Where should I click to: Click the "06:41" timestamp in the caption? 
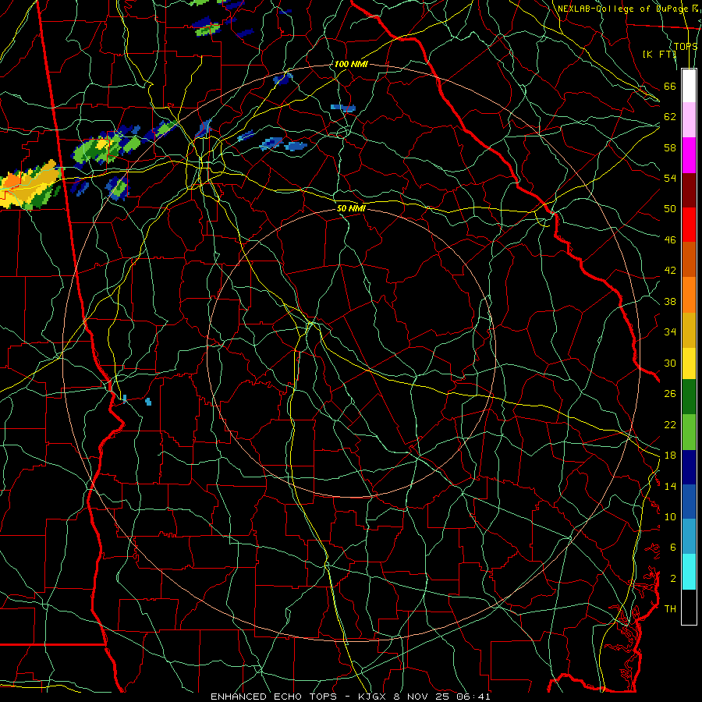coord(473,697)
